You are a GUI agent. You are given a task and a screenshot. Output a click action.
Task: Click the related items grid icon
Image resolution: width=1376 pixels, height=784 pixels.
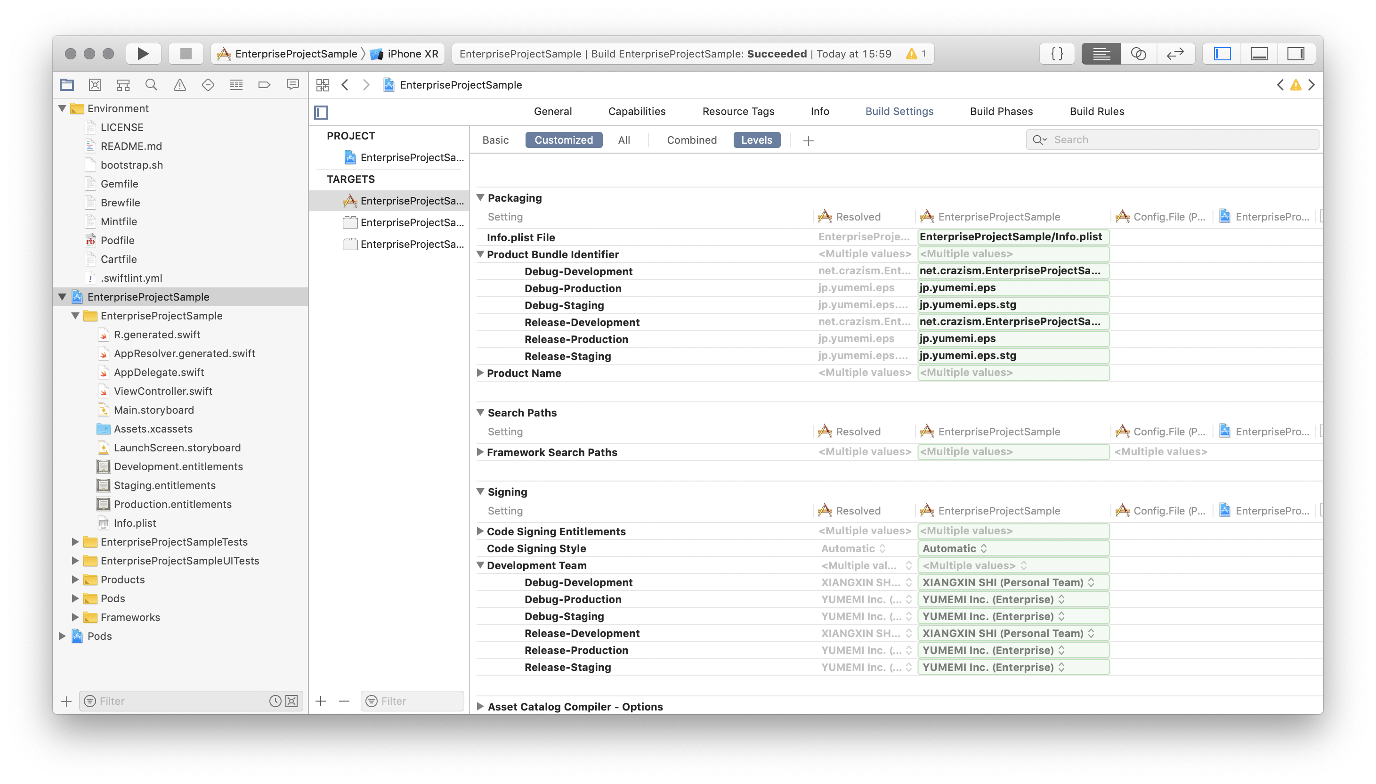(323, 84)
